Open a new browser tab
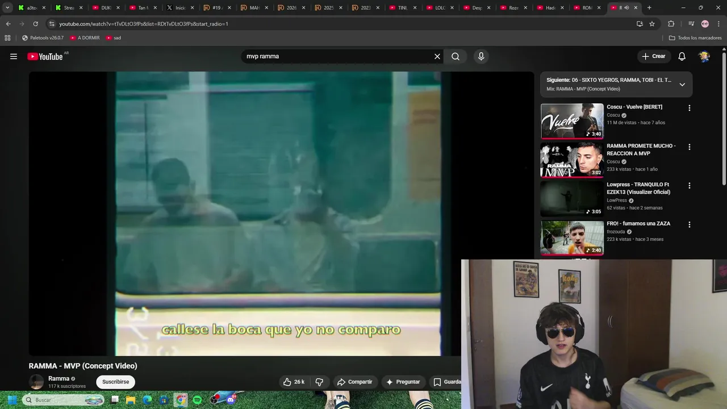727x409 pixels. pos(649,7)
